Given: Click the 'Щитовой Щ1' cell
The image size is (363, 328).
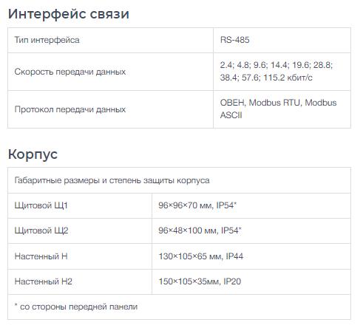Looking at the screenshot, I should (x=80, y=205).
